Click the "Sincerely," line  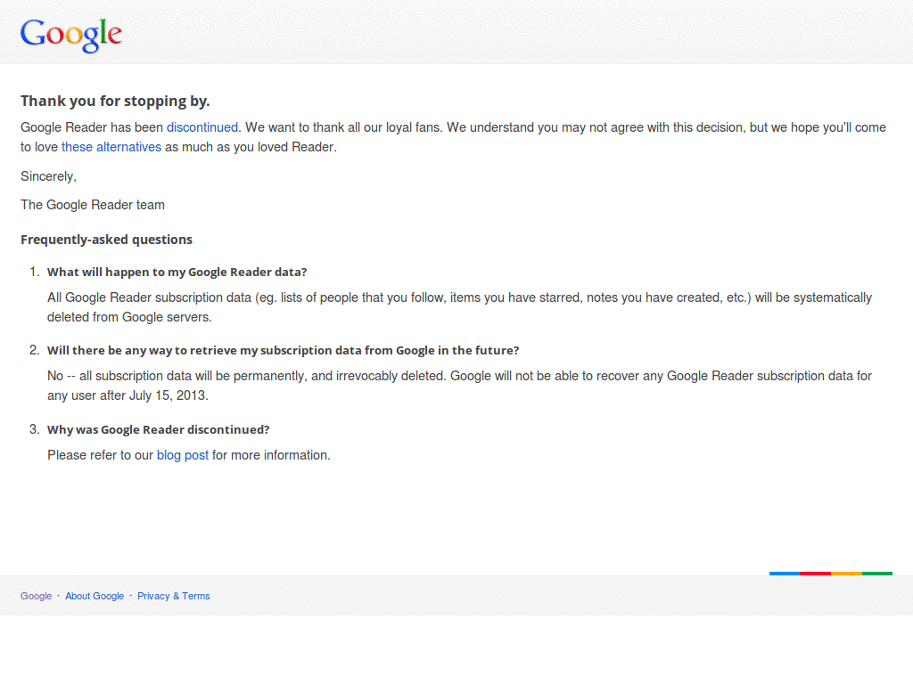point(48,176)
